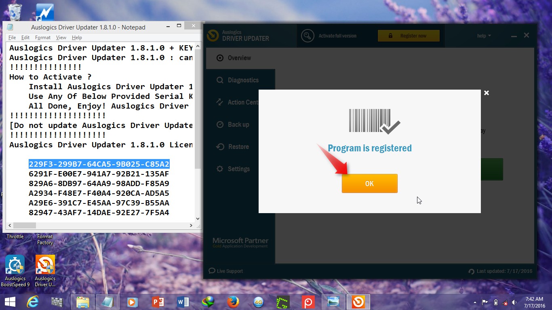
Task: Click the highlighted key 229F3-299B7-64CA5-9B025-C85A2
Action: click(x=99, y=164)
